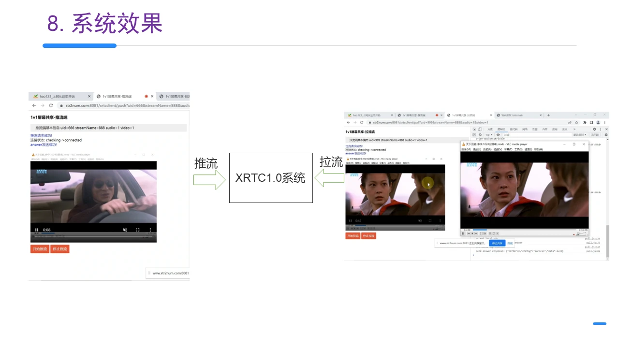Open more options on the pull-page video
The image size is (619, 348).
pos(440,221)
